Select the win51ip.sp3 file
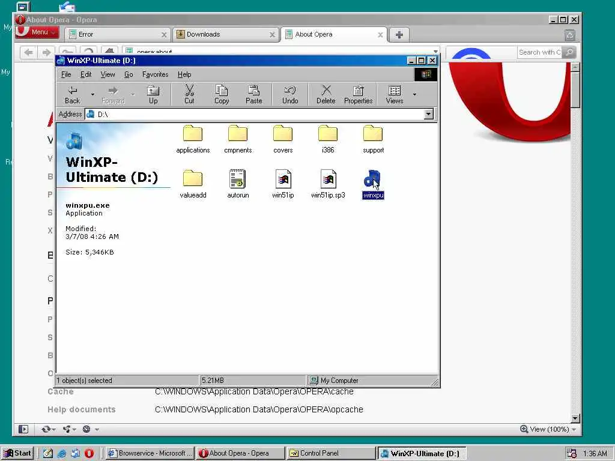 tap(328, 184)
